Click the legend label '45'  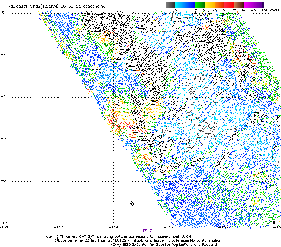pos(253,10)
